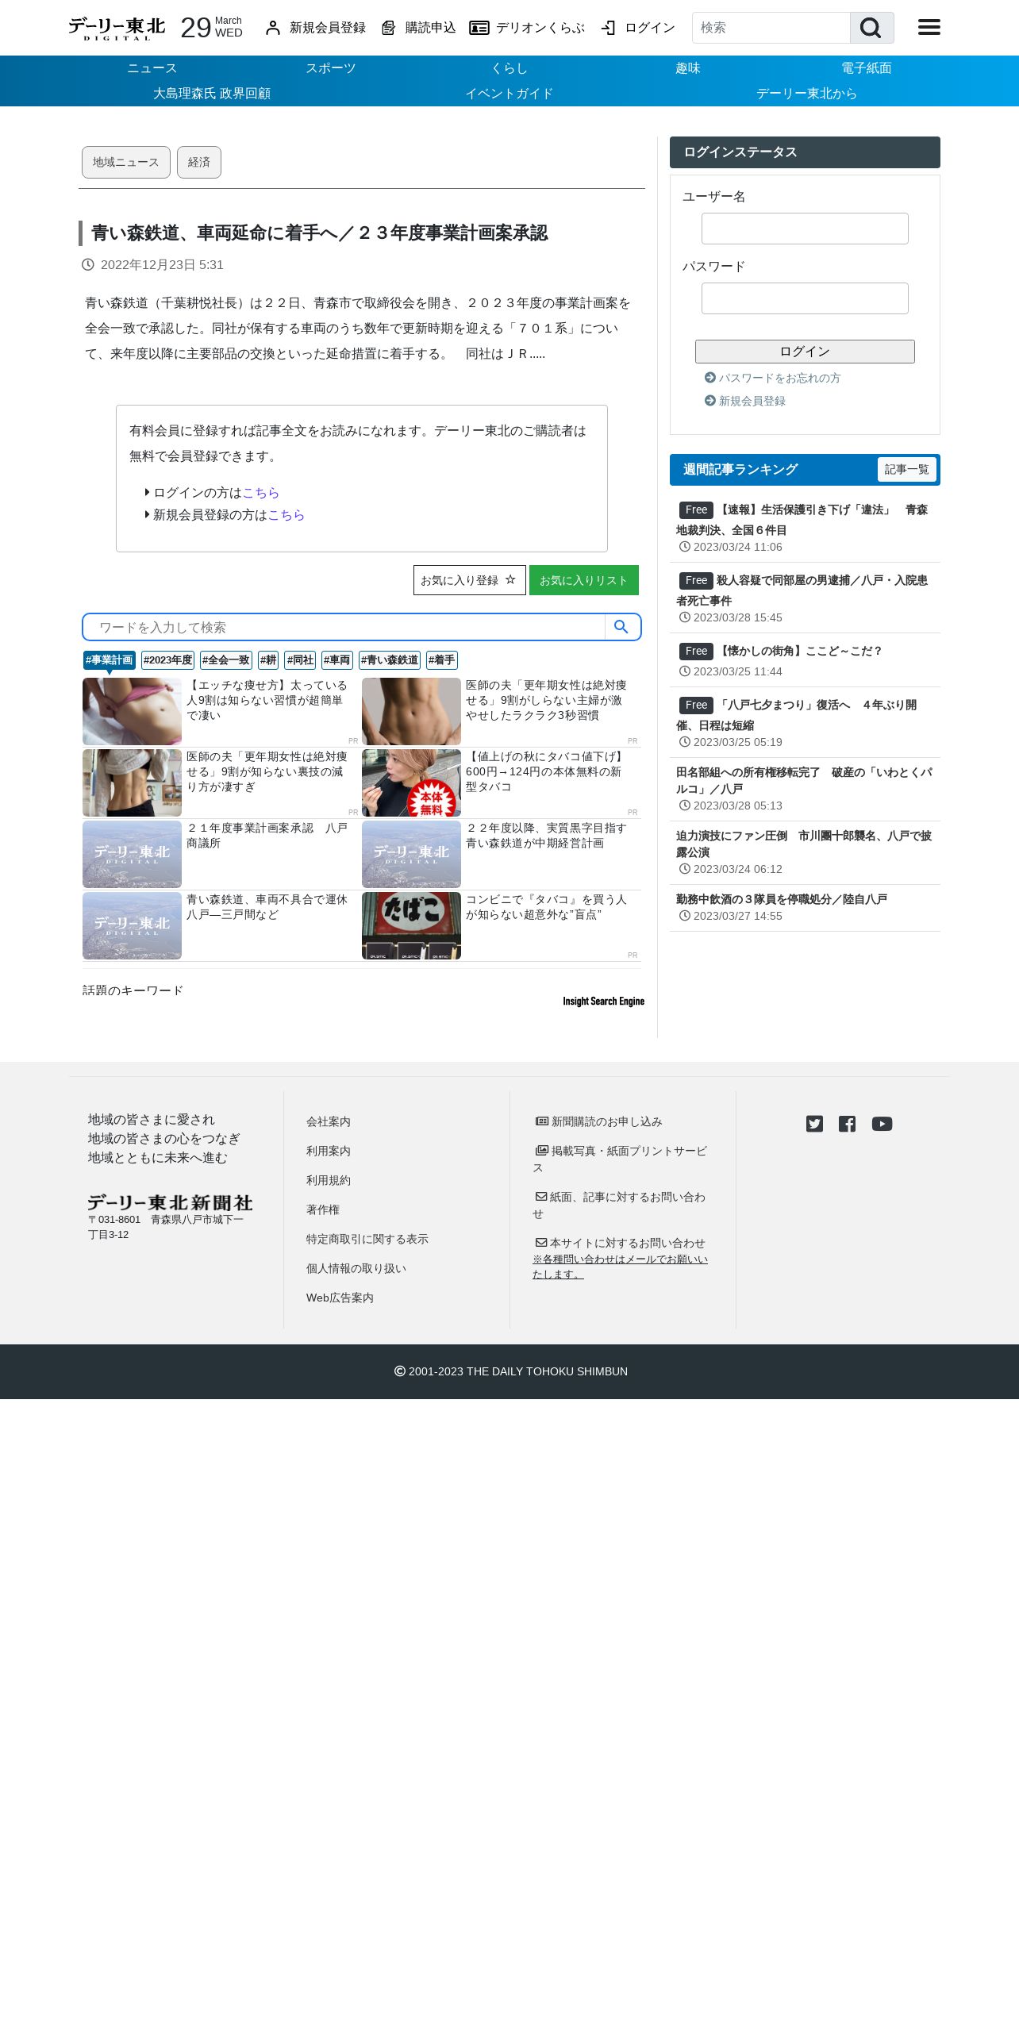
Task: Open ２２年度以降、実質黒字目指す article
Action: [546, 836]
